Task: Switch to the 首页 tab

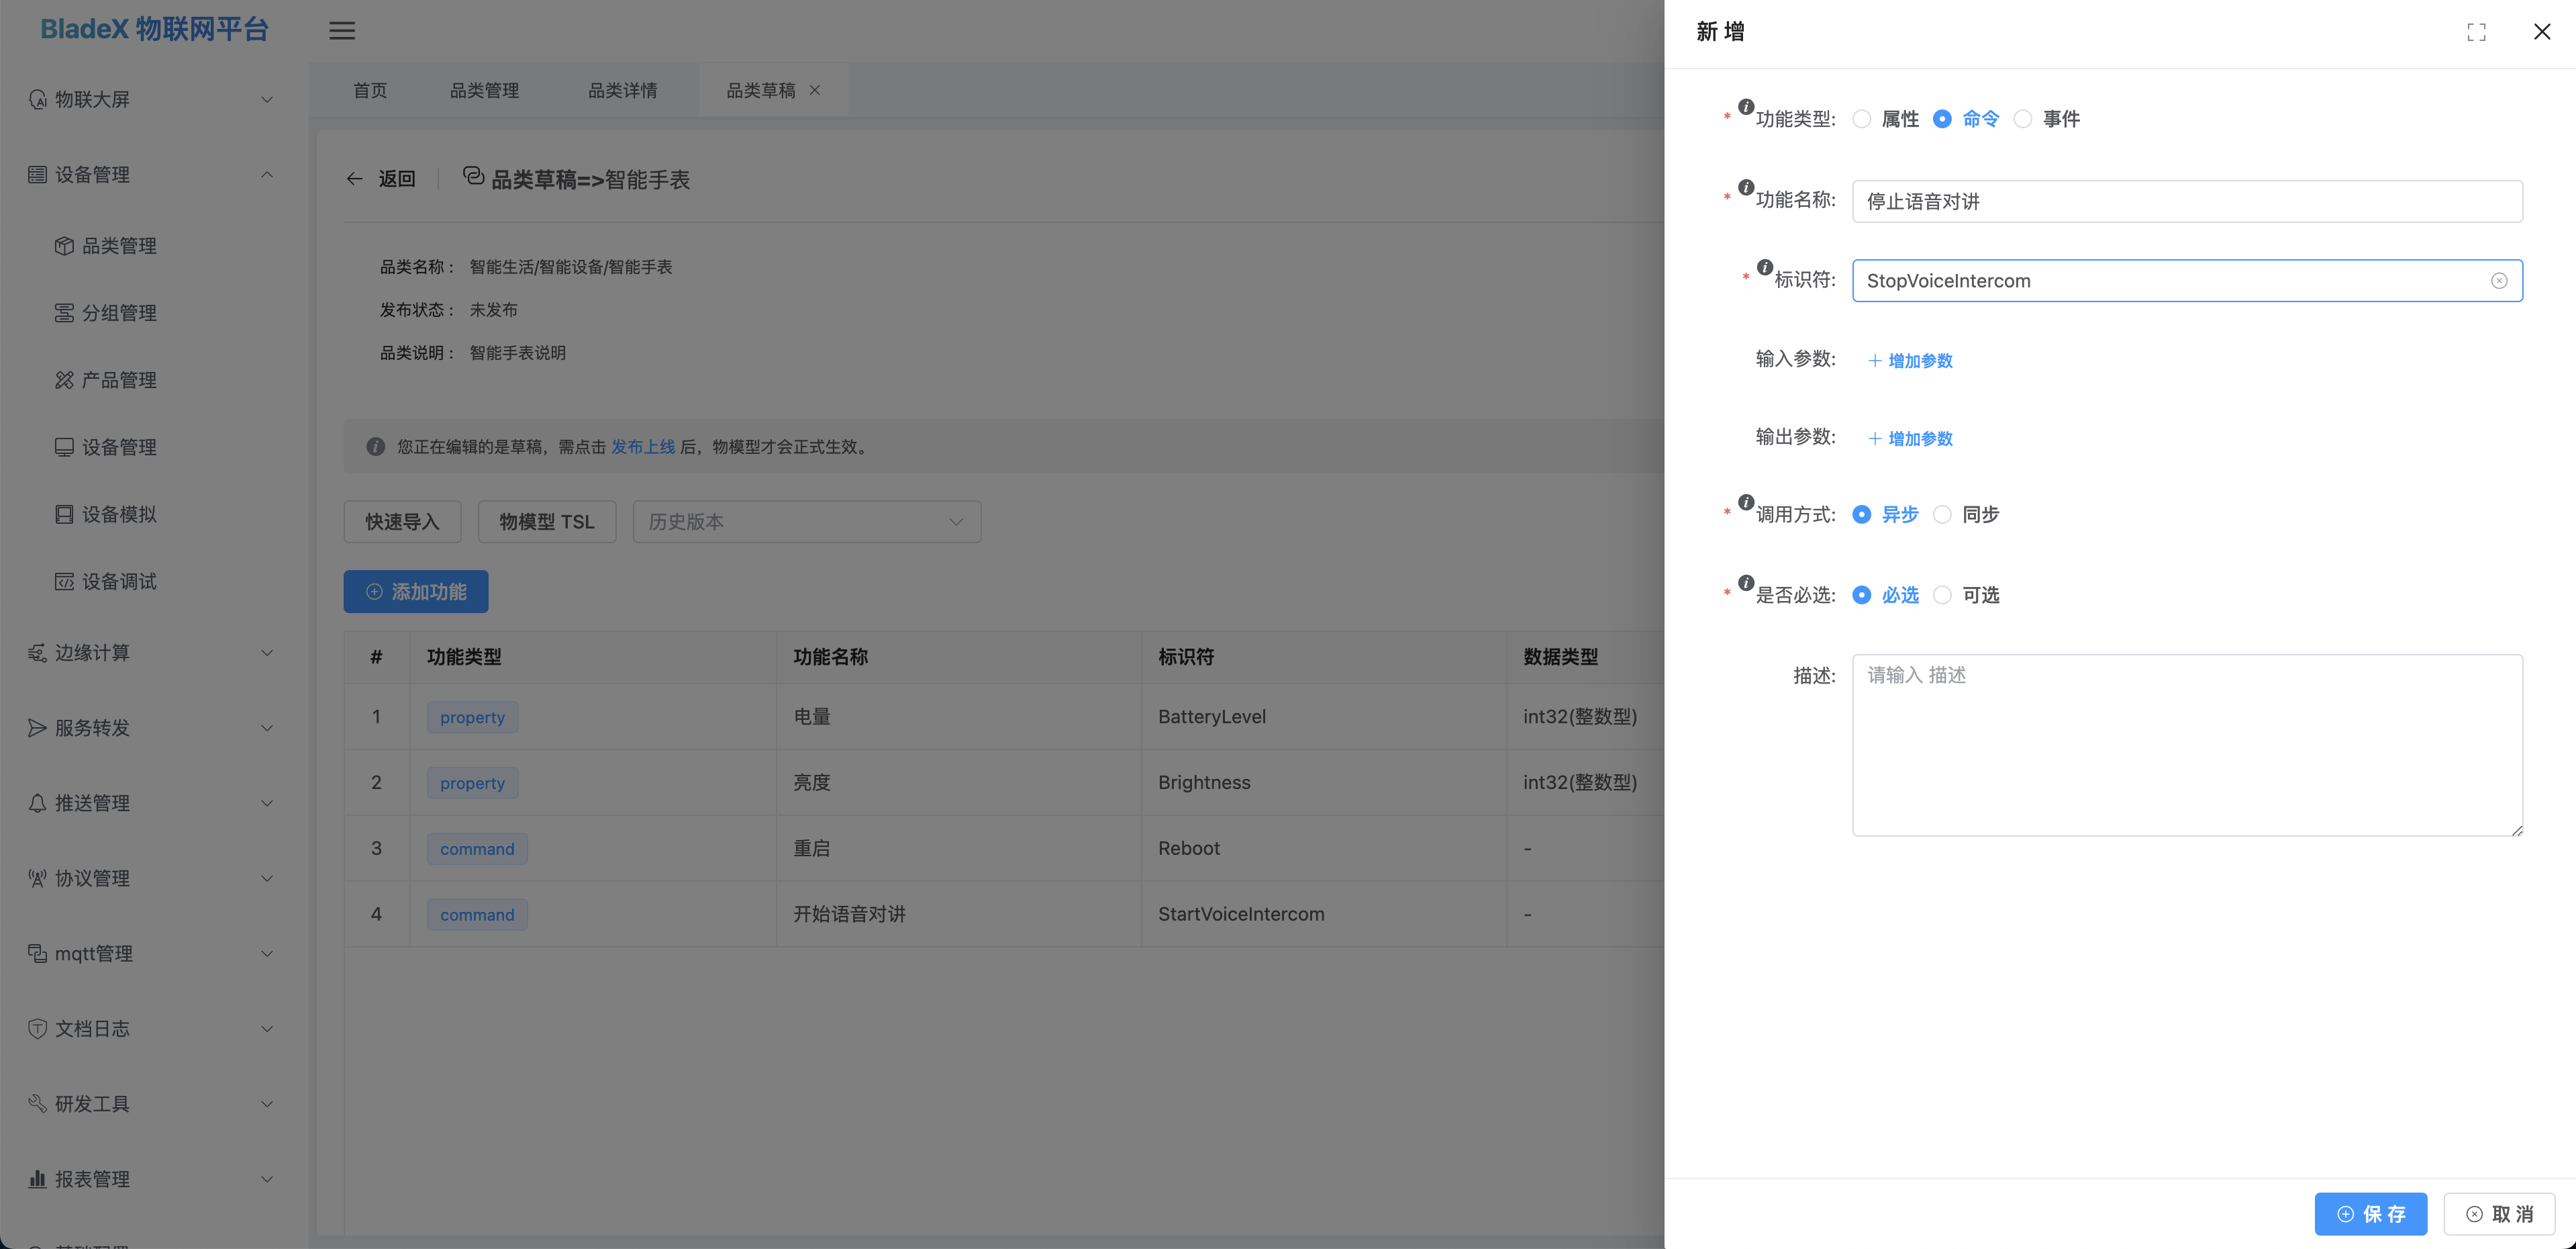Action: tap(370, 90)
